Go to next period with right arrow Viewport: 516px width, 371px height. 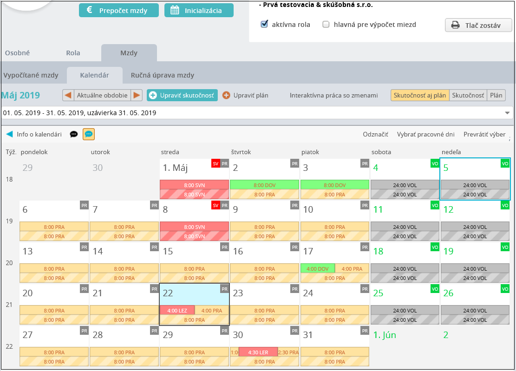pyautogui.click(x=137, y=95)
